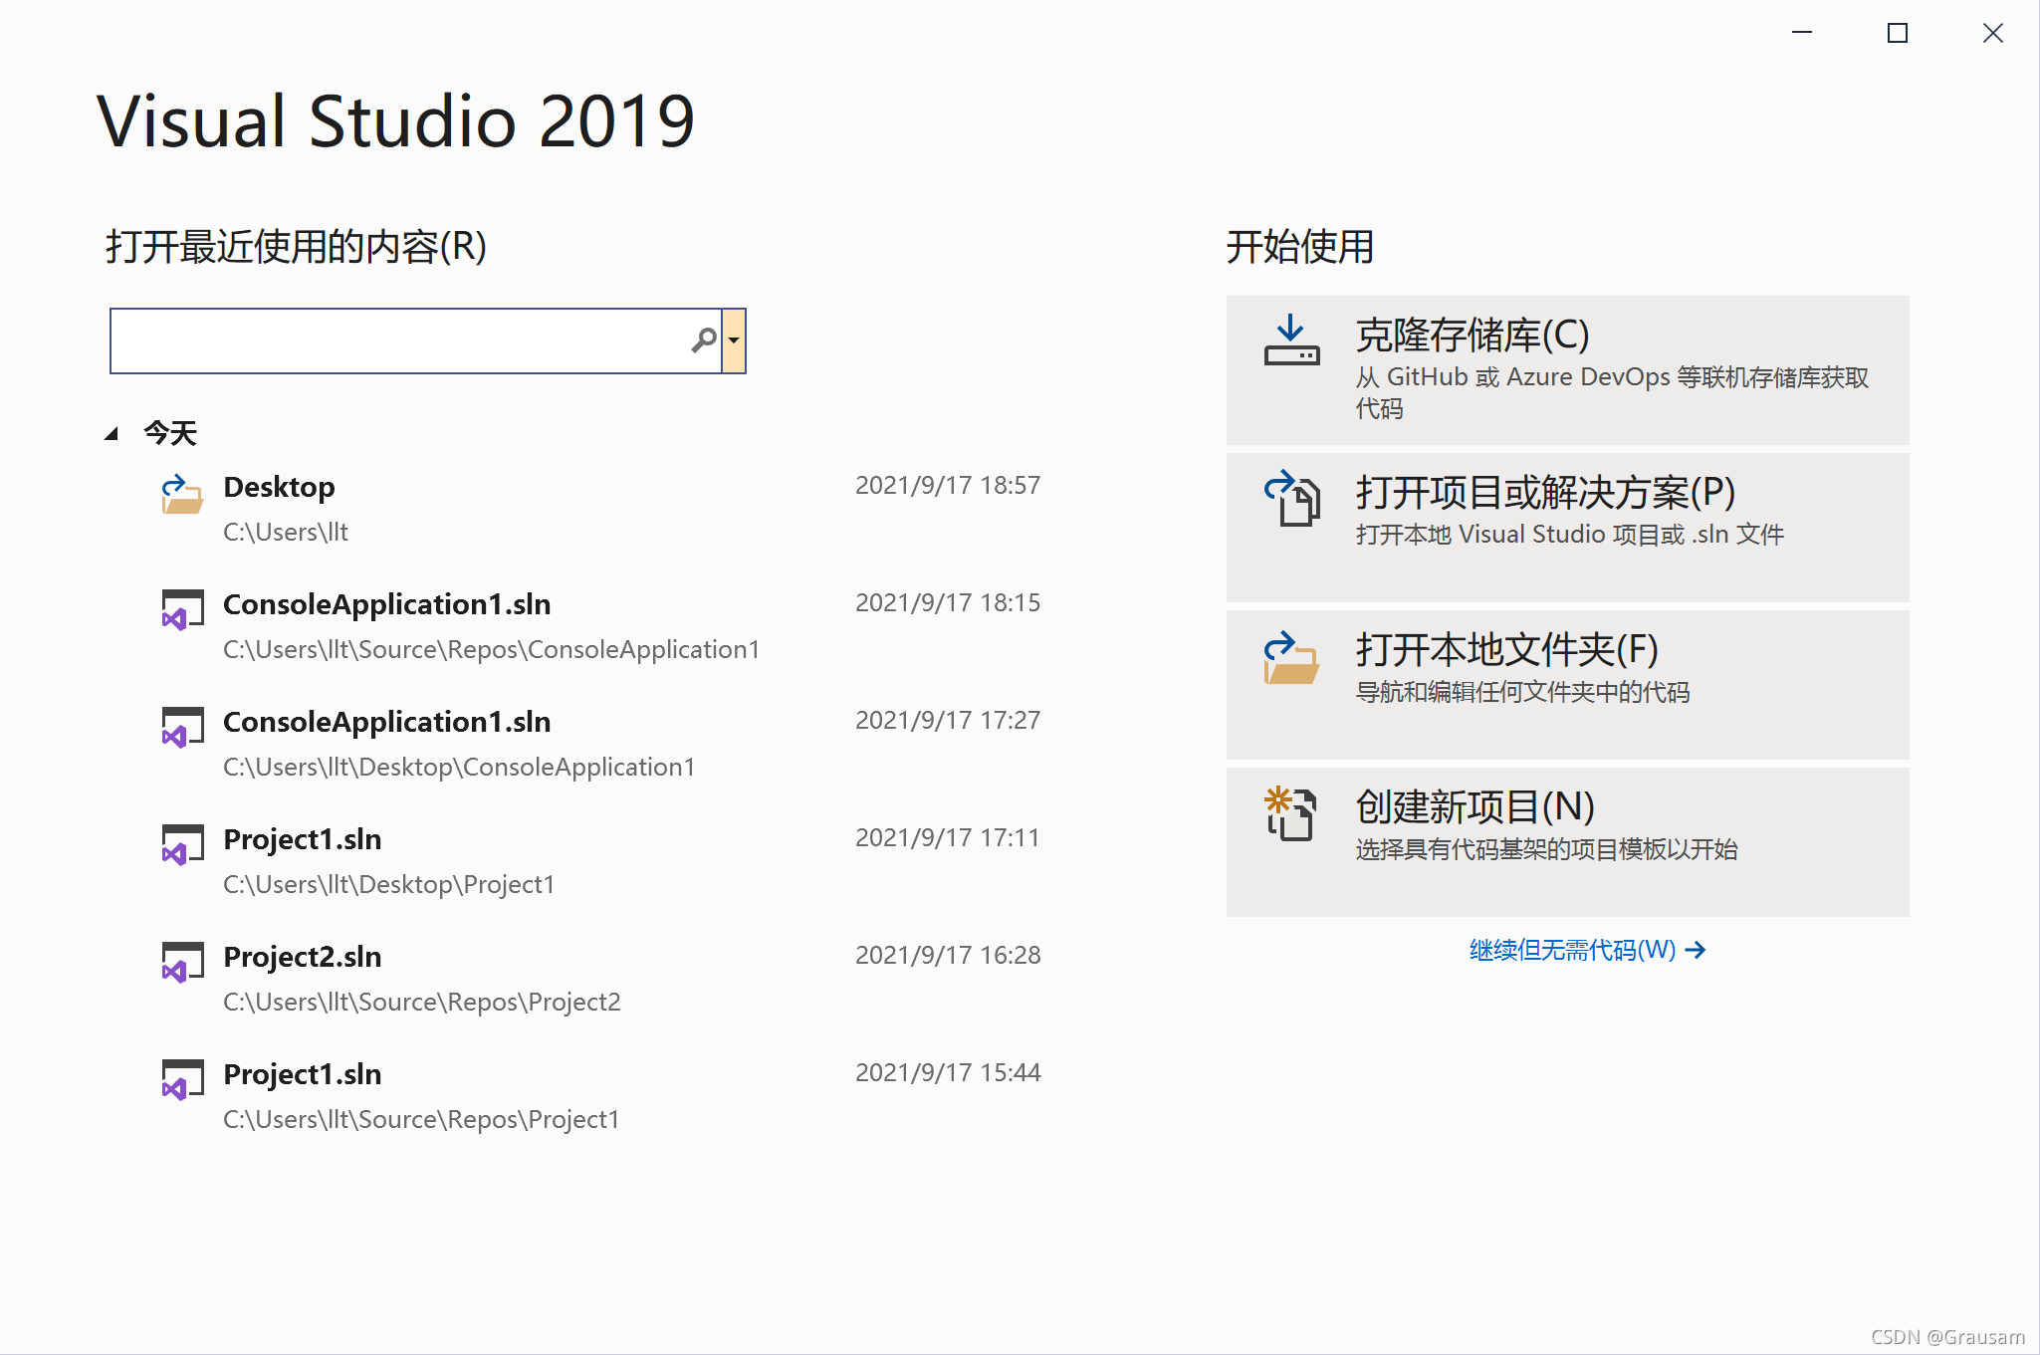The image size is (2040, 1355).
Task: Click the 继续但无需代码(W) link
Action: (x=1587, y=950)
